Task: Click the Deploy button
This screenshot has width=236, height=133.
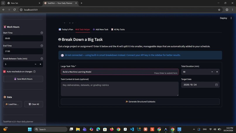Action: click(223, 18)
